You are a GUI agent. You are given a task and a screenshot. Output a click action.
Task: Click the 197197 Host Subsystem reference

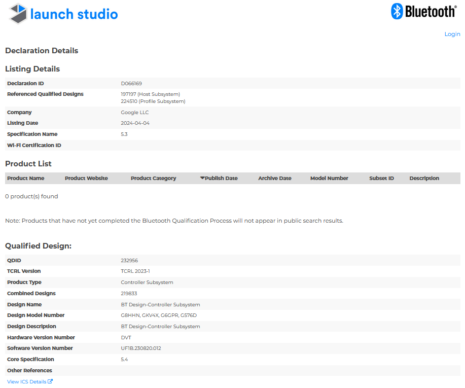150,94
